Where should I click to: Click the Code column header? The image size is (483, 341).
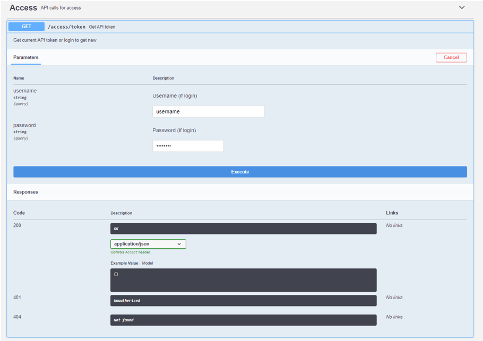[x=19, y=213]
